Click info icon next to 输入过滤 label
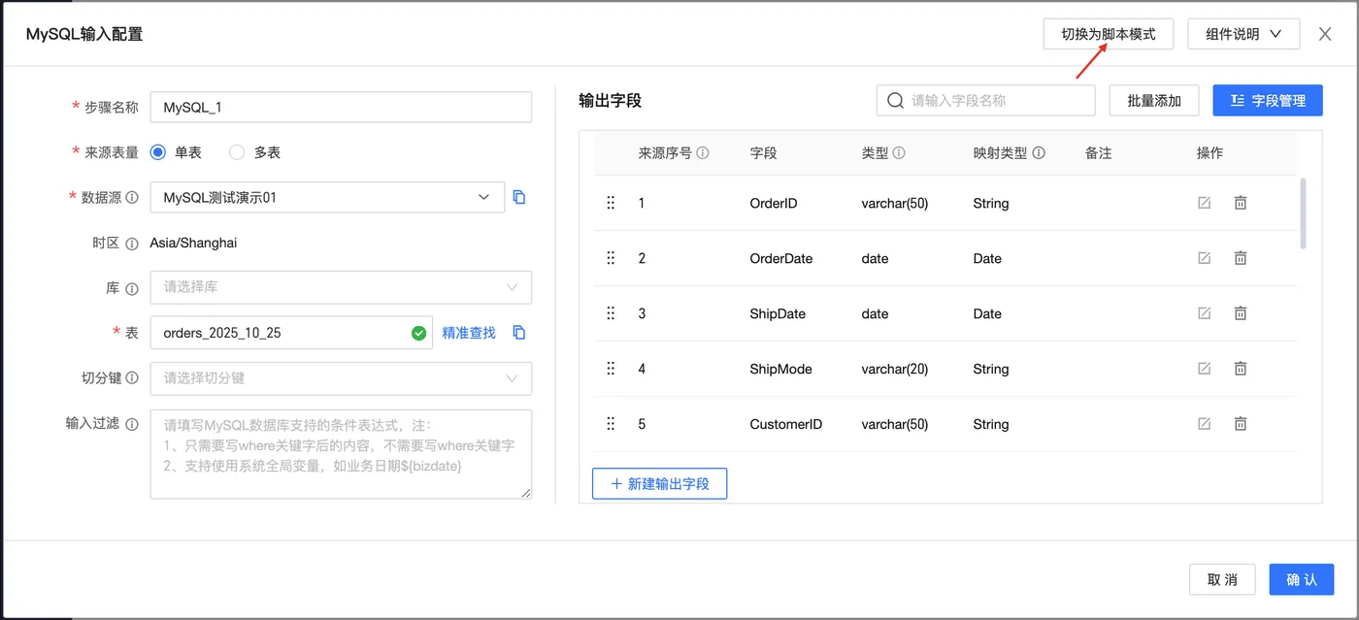1359x620 pixels. coord(132,424)
